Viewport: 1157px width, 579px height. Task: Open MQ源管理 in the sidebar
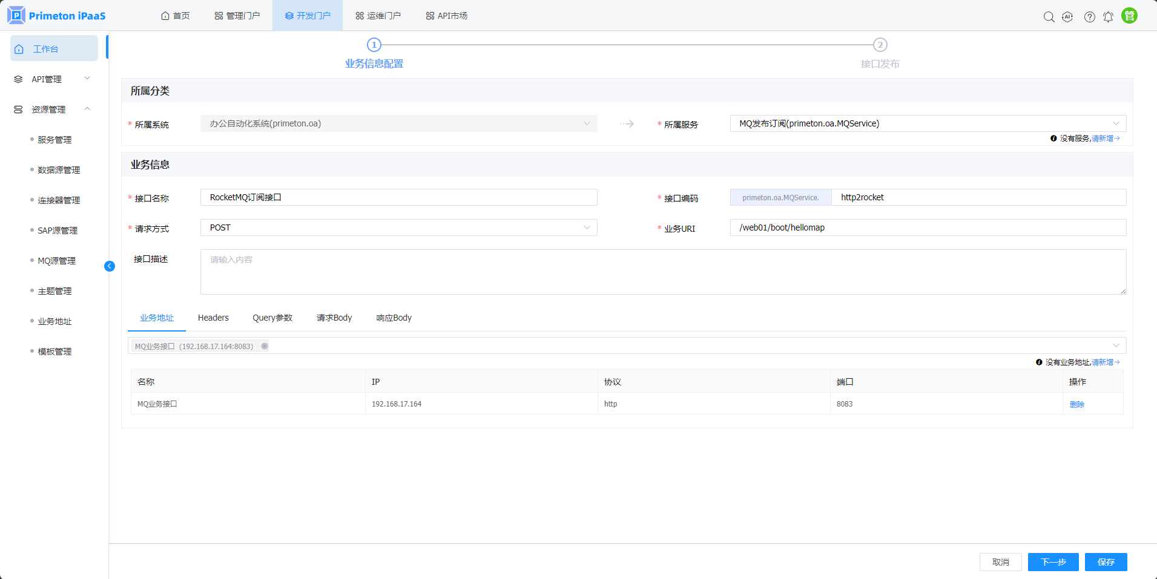pos(57,261)
